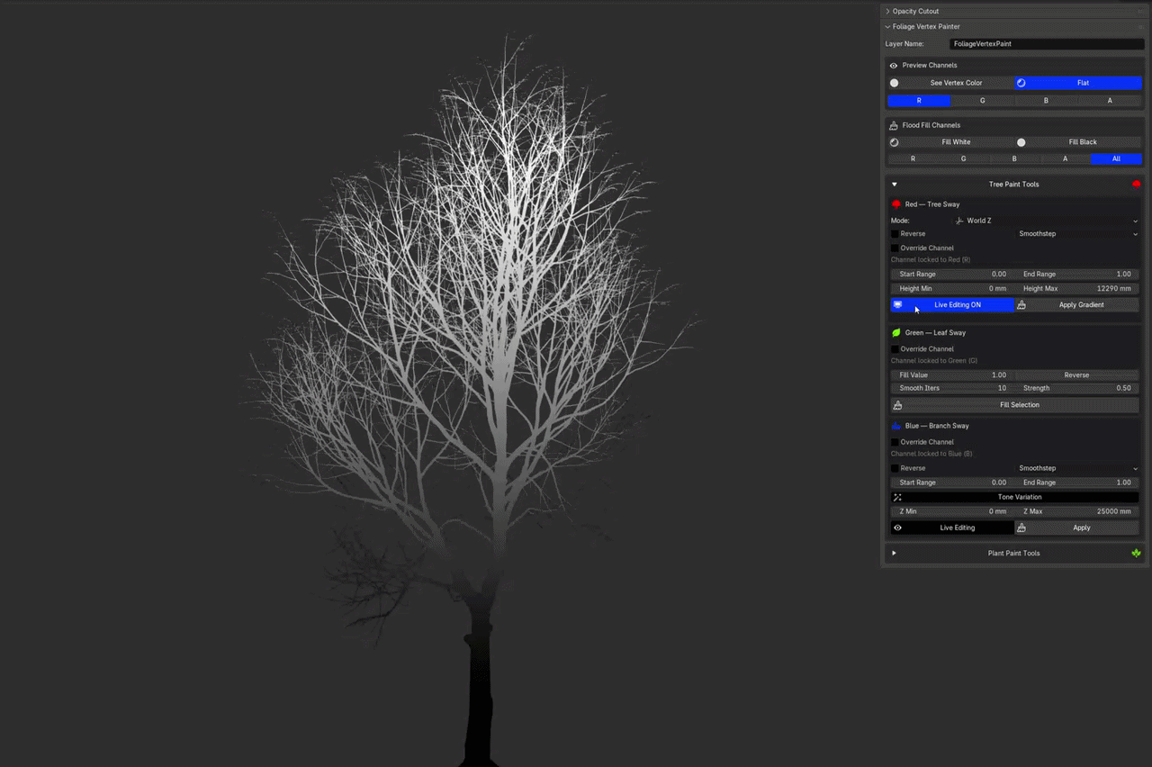Click the bucket icon beside Flood Fill Channels

point(894,125)
